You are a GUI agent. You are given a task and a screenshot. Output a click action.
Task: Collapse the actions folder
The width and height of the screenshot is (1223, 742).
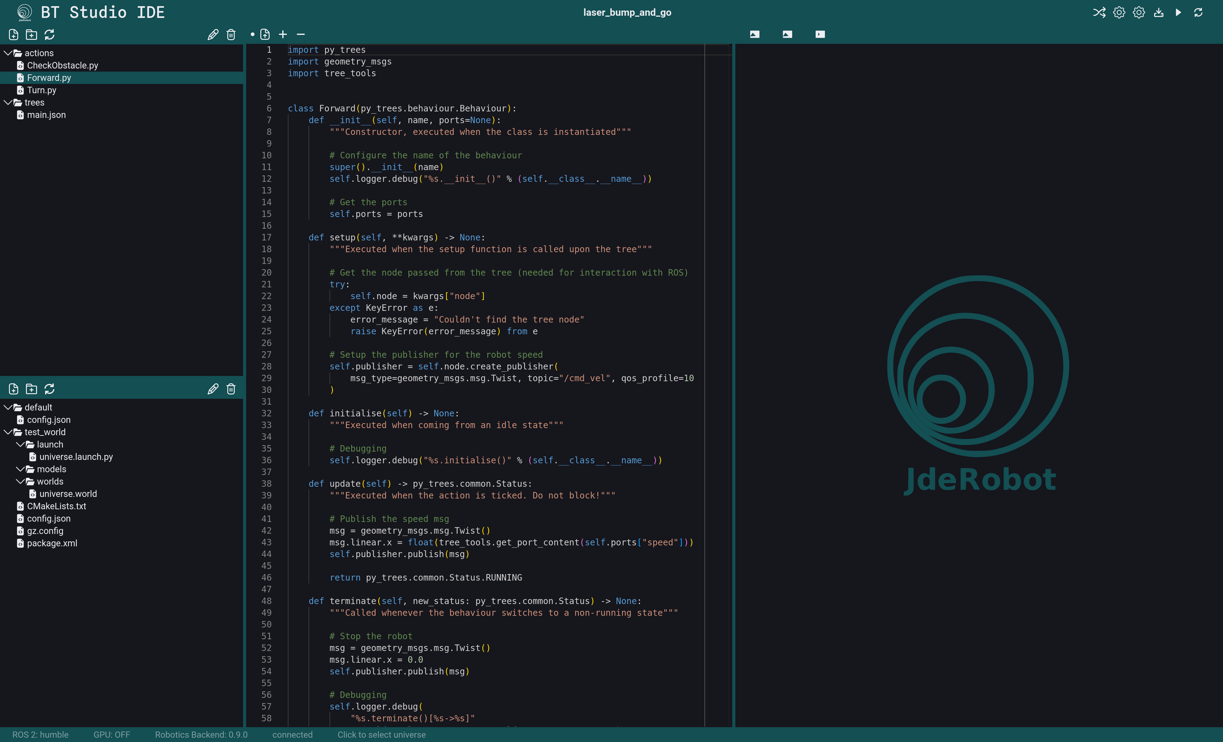click(8, 53)
